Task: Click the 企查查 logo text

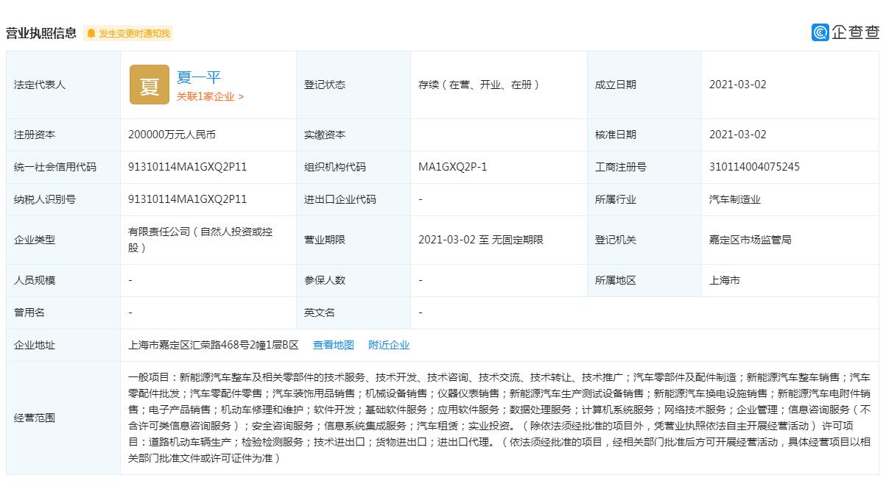Action: [854, 32]
